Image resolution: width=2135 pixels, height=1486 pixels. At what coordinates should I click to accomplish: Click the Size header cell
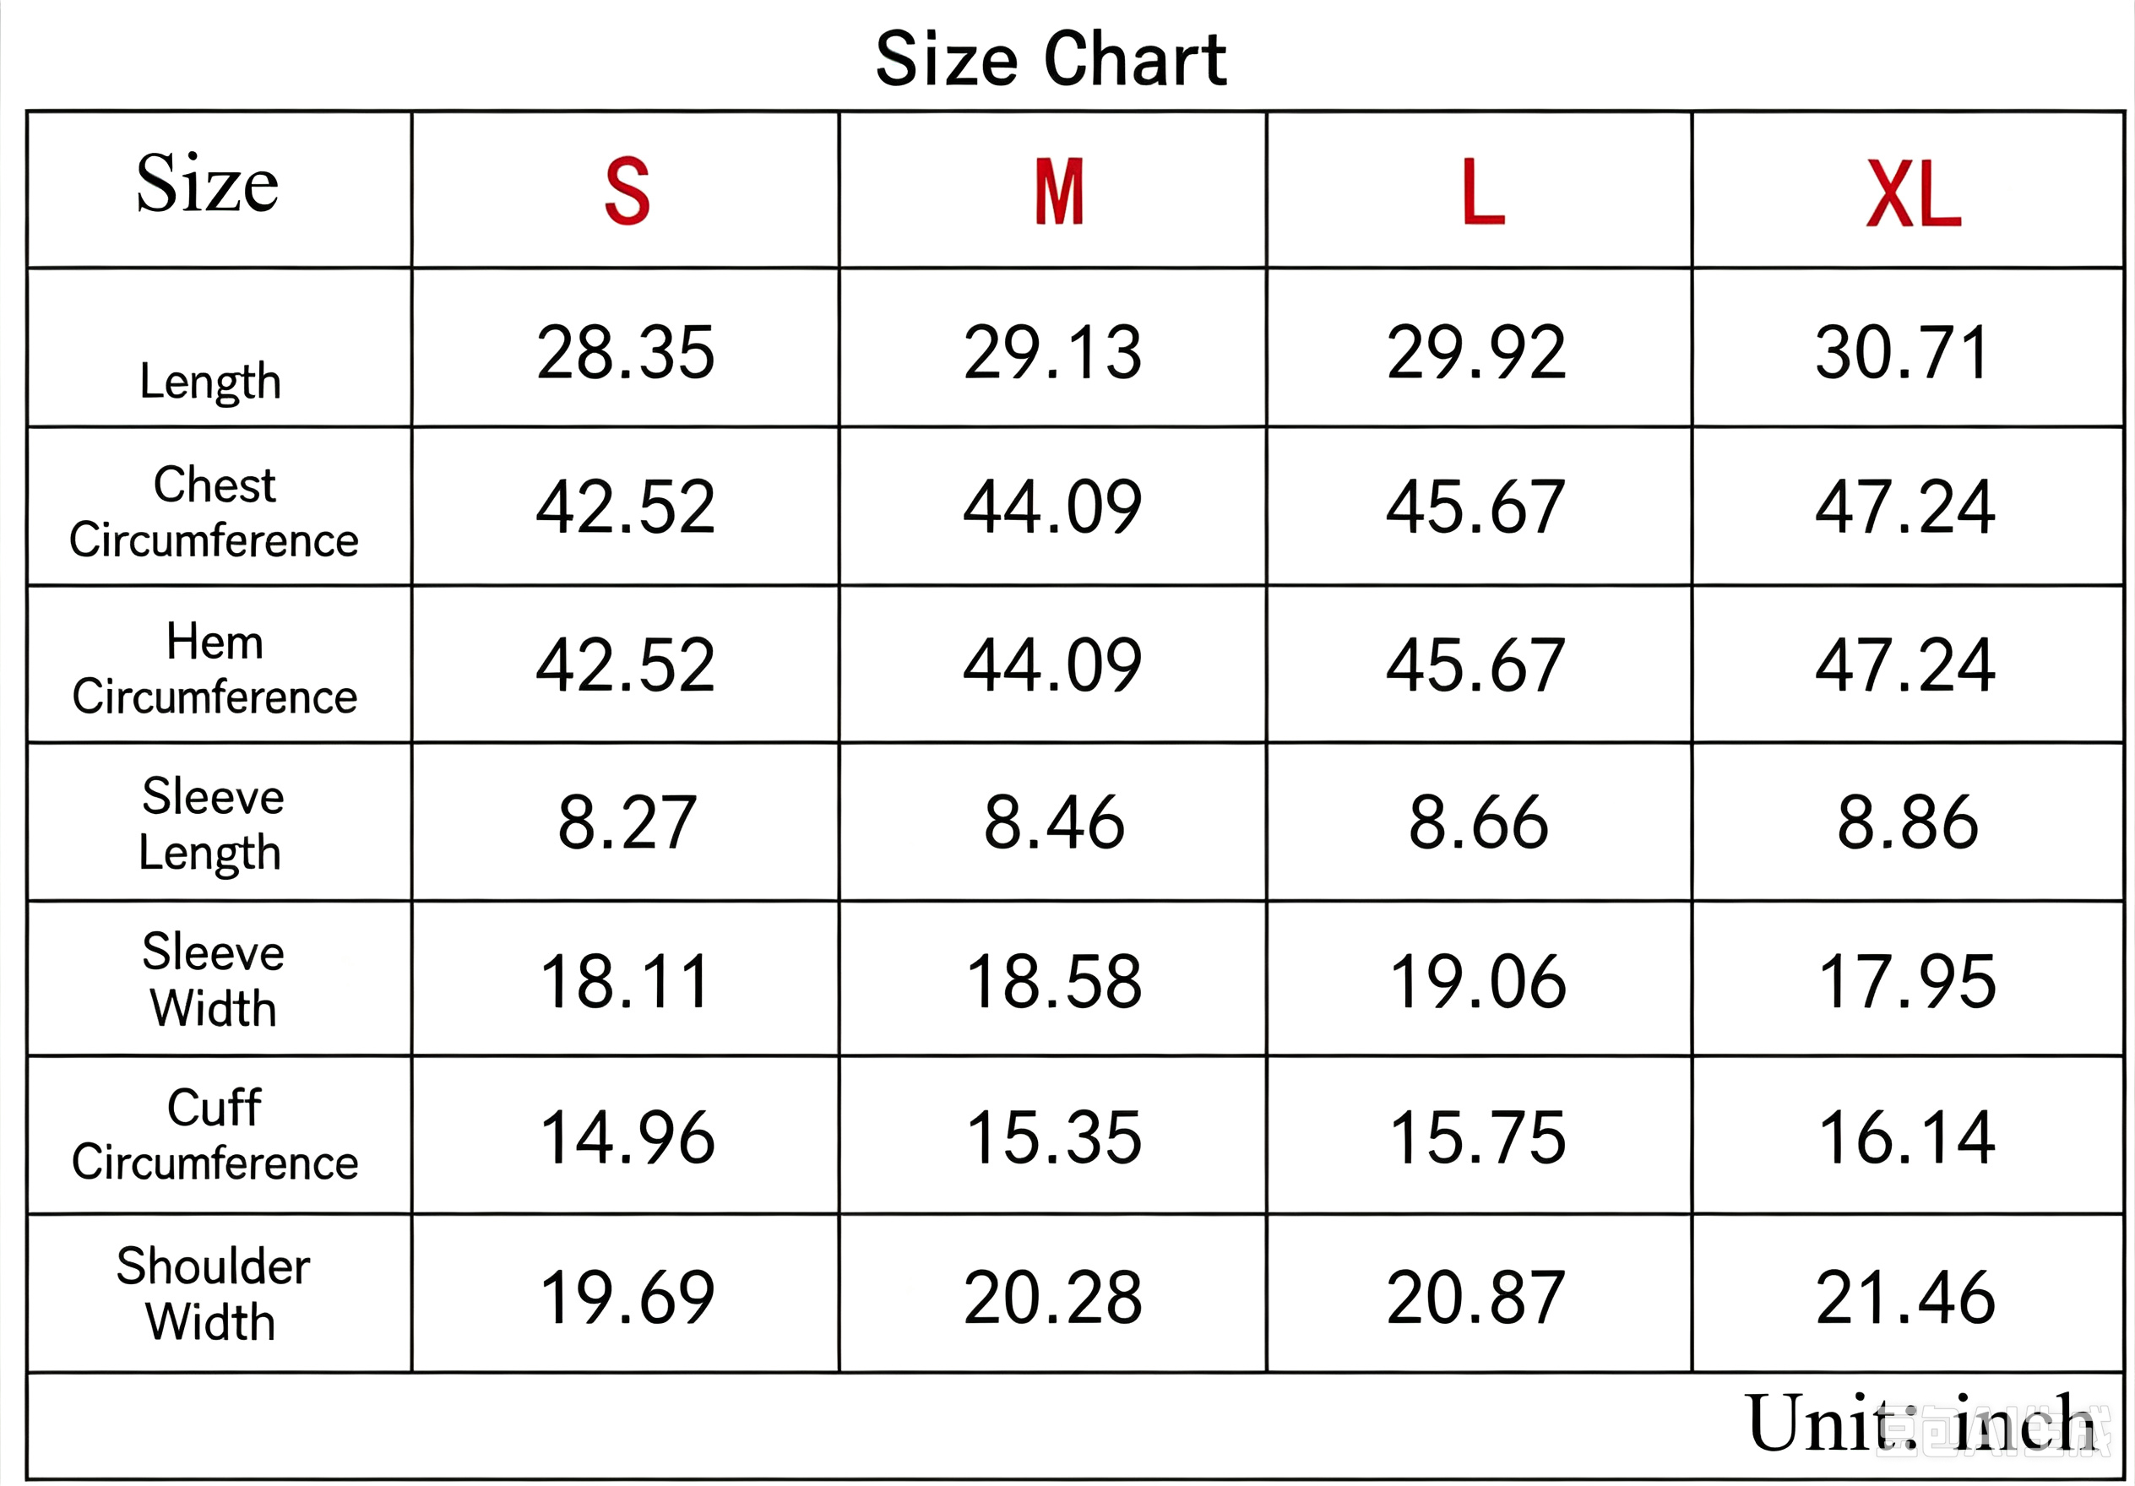coord(220,190)
